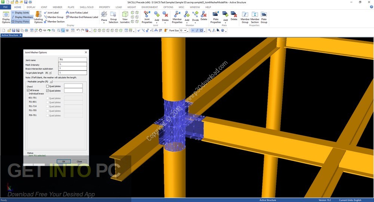
Task: Activate the Group Selection tool
Action: point(113,17)
